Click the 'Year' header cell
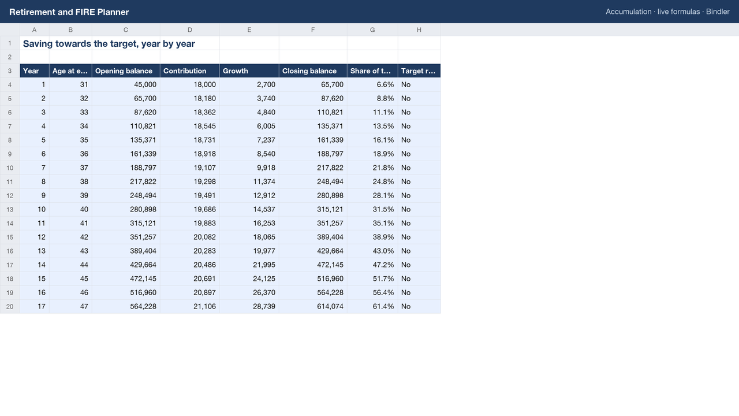This screenshot has height=416, width=739. tap(34, 71)
